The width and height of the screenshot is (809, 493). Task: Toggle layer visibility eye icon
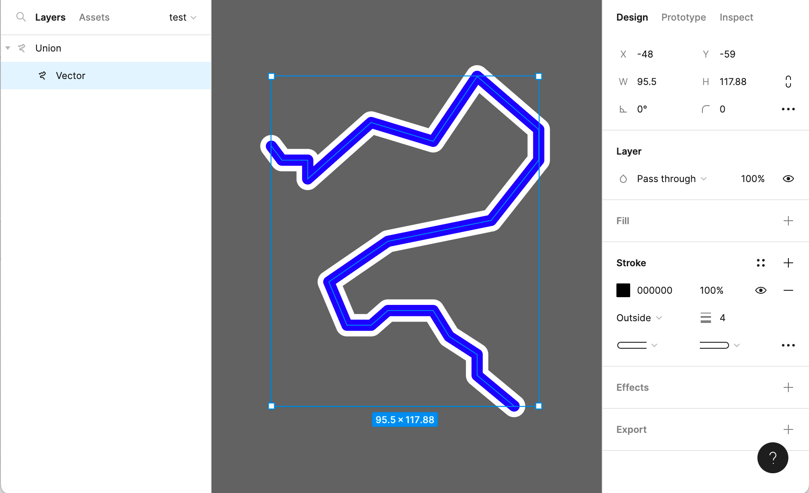(x=788, y=179)
